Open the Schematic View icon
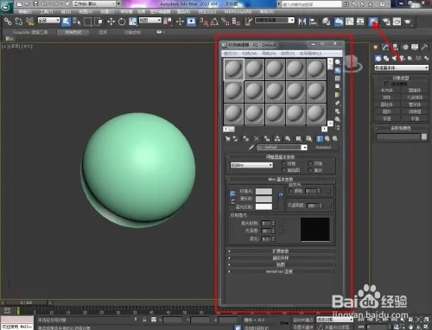The height and width of the screenshot is (330, 432). (x=360, y=22)
